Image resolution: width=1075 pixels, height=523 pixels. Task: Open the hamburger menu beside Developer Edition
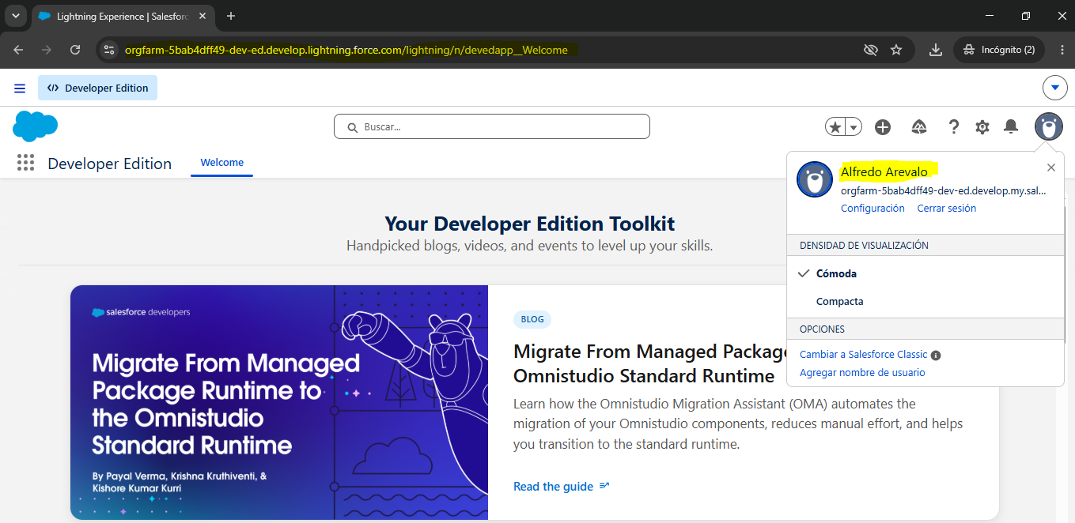click(x=20, y=88)
